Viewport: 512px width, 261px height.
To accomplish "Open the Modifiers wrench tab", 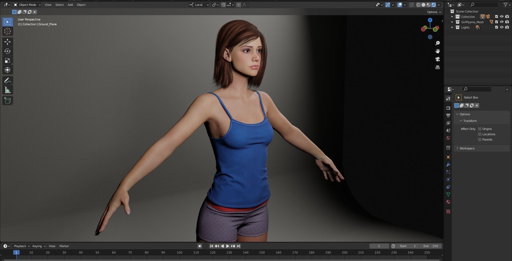I will (x=448, y=165).
